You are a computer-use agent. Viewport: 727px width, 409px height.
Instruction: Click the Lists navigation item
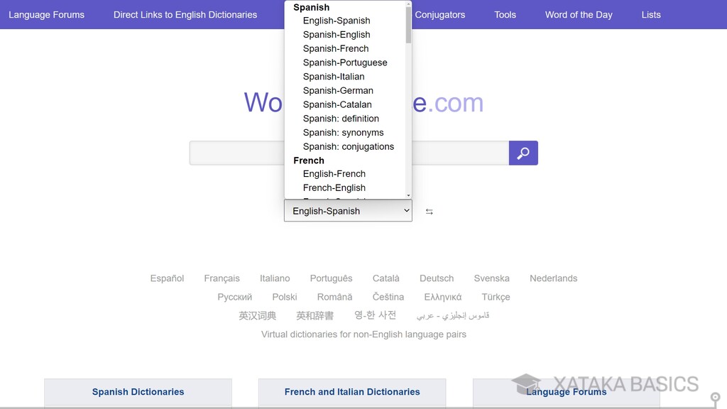[650, 14]
